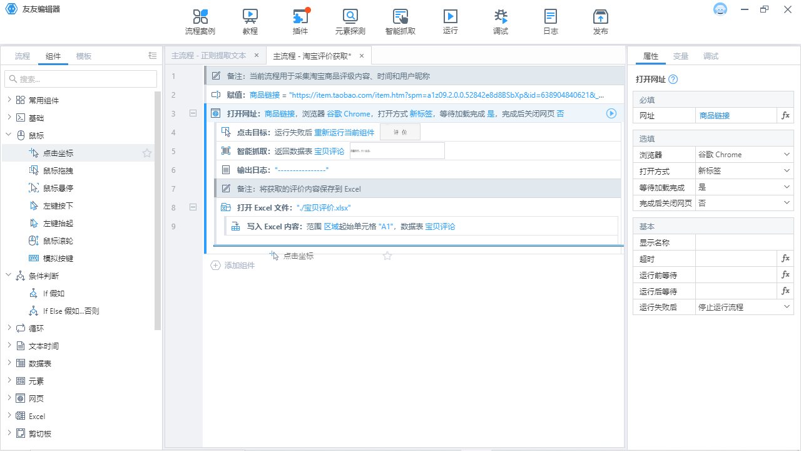Screen dimensions: 801x451
Task: Launch 元素探测 element detection tool
Action: click(350, 21)
